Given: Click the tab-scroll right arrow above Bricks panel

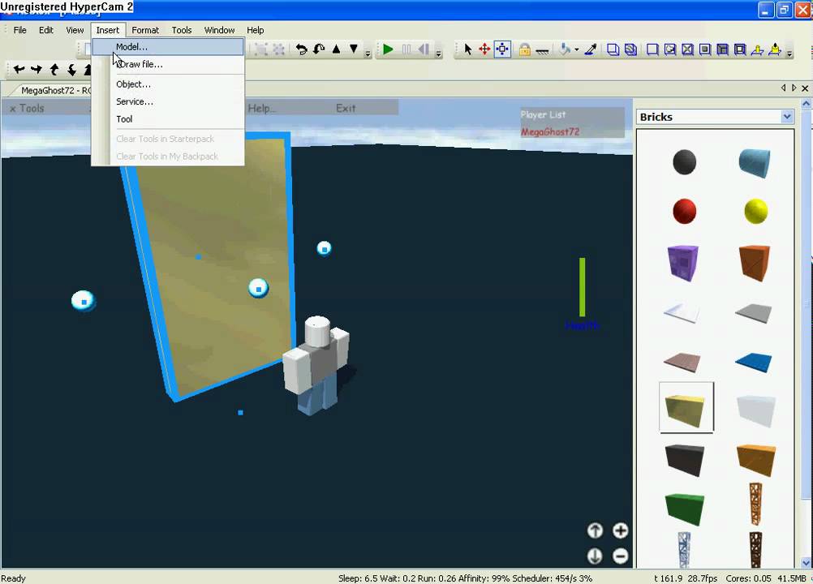Looking at the screenshot, I should point(794,88).
